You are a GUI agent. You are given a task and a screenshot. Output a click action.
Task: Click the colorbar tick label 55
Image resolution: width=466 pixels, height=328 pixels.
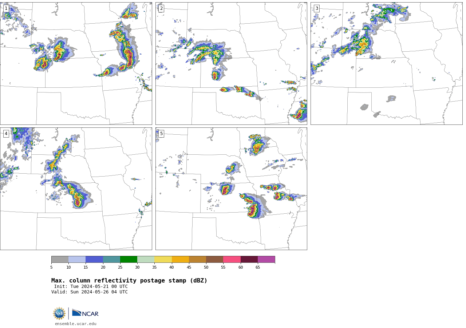223,268
